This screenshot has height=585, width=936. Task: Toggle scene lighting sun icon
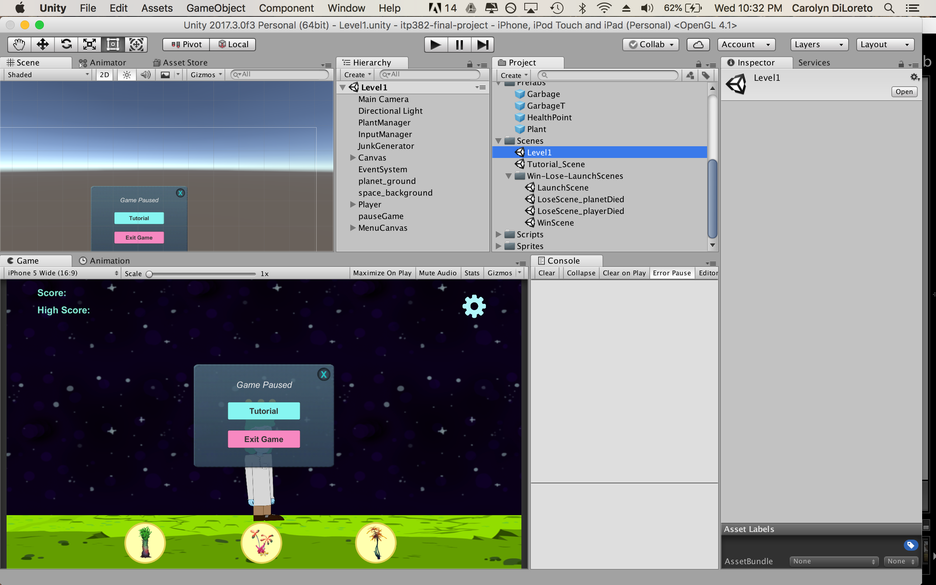click(127, 75)
